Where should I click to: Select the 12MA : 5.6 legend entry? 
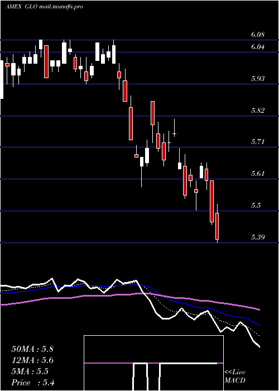(32, 360)
